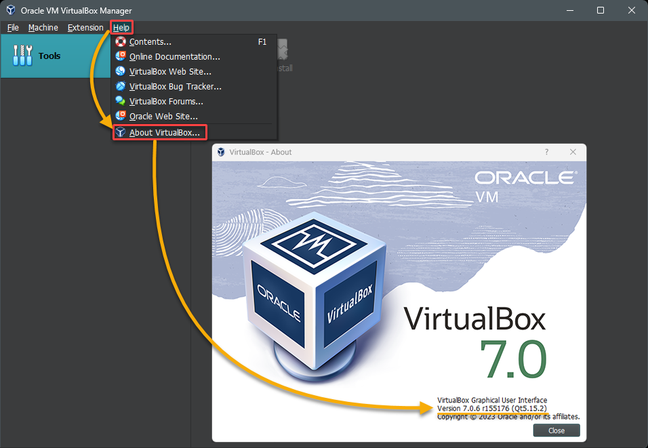Click the Oracle copyright 2023 text
This screenshot has height=448, width=648.
508,417
